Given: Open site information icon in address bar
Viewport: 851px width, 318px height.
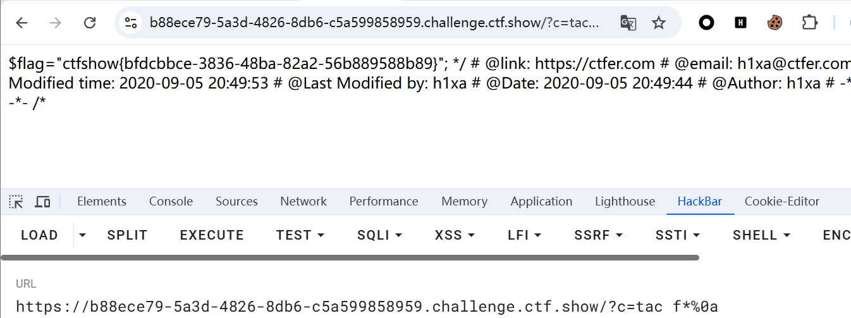Looking at the screenshot, I should (x=131, y=23).
